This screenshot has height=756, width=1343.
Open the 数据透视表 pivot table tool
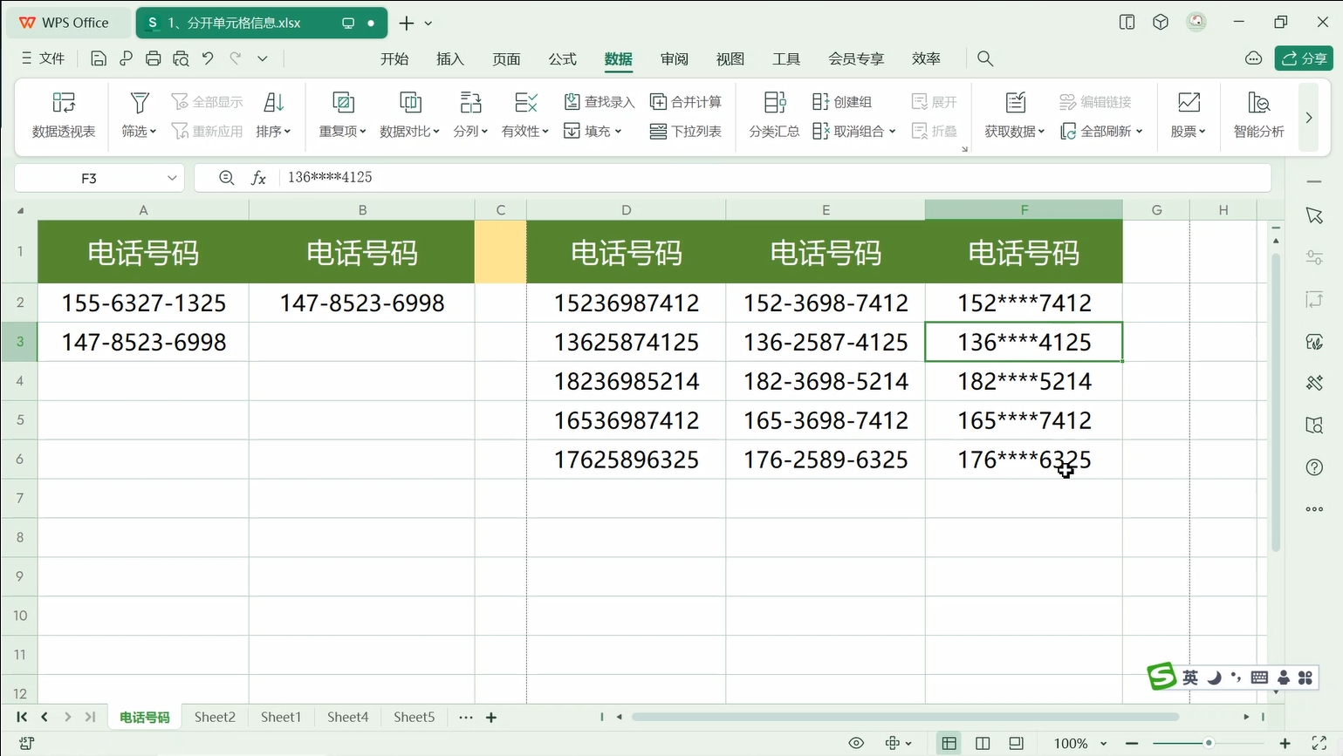64,115
